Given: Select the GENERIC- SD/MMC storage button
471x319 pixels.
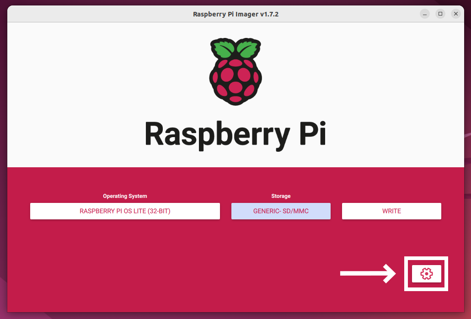Looking at the screenshot, I should pos(281,211).
